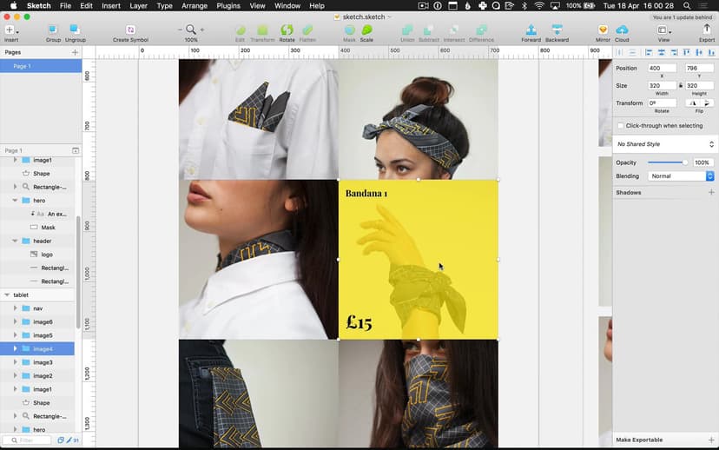The height and width of the screenshot is (450, 719).
Task: Add a new page with plus button
Action: click(75, 52)
